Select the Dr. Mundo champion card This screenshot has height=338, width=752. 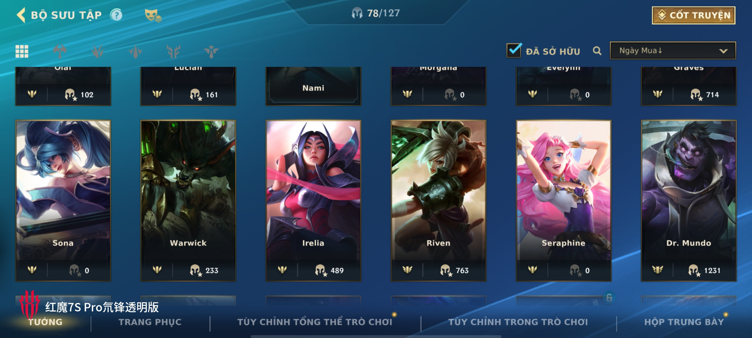(689, 201)
